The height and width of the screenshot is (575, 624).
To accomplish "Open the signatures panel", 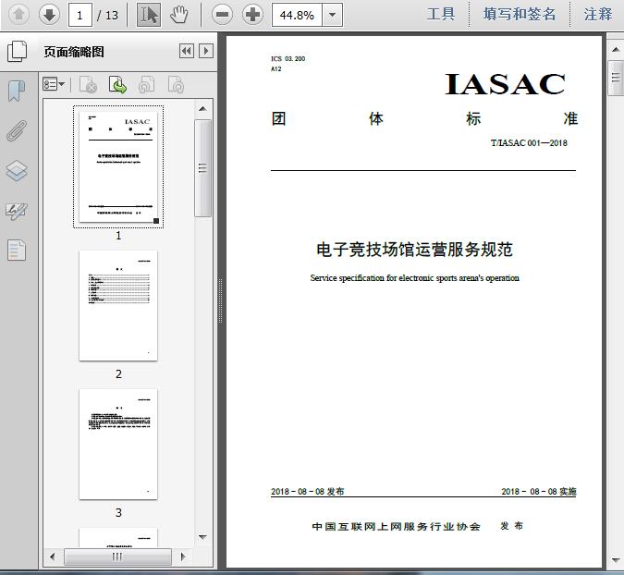I will coord(17,211).
